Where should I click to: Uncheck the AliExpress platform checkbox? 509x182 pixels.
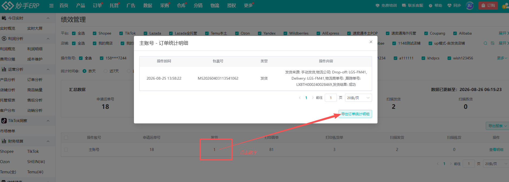(318, 33)
